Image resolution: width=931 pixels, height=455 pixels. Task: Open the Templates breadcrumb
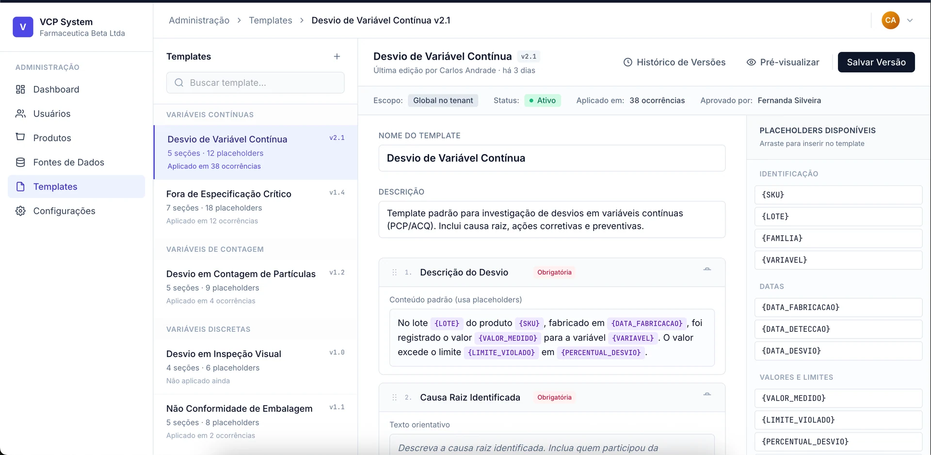tap(270, 20)
